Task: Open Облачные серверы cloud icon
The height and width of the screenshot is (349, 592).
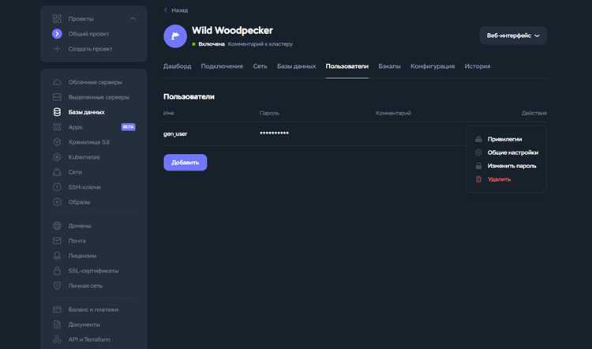Action: click(x=57, y=82)
